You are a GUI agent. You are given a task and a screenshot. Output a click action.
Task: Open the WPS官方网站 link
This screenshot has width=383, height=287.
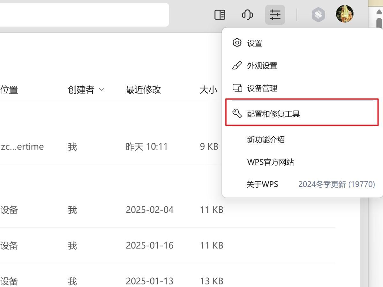click(x=270, y=161)
